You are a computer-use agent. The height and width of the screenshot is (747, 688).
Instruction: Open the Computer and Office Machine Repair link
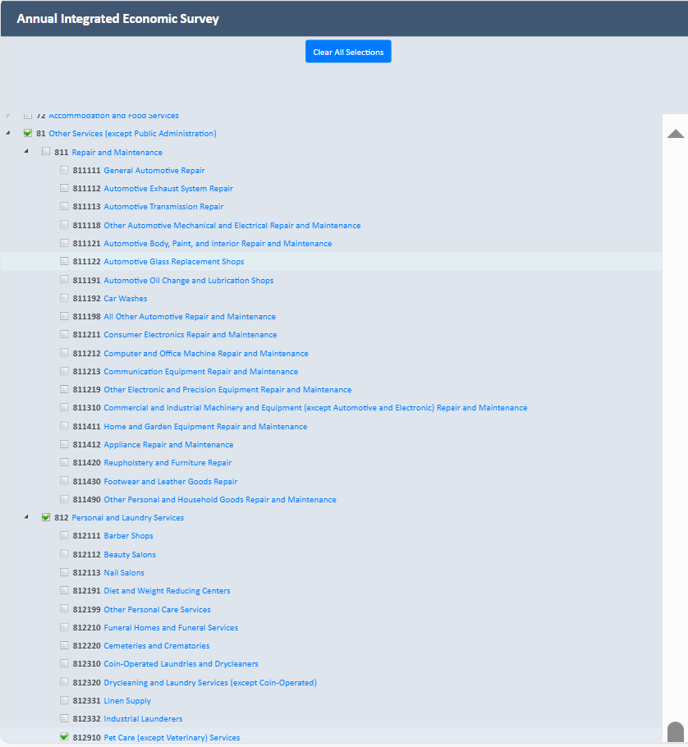(x=205, y=354)
